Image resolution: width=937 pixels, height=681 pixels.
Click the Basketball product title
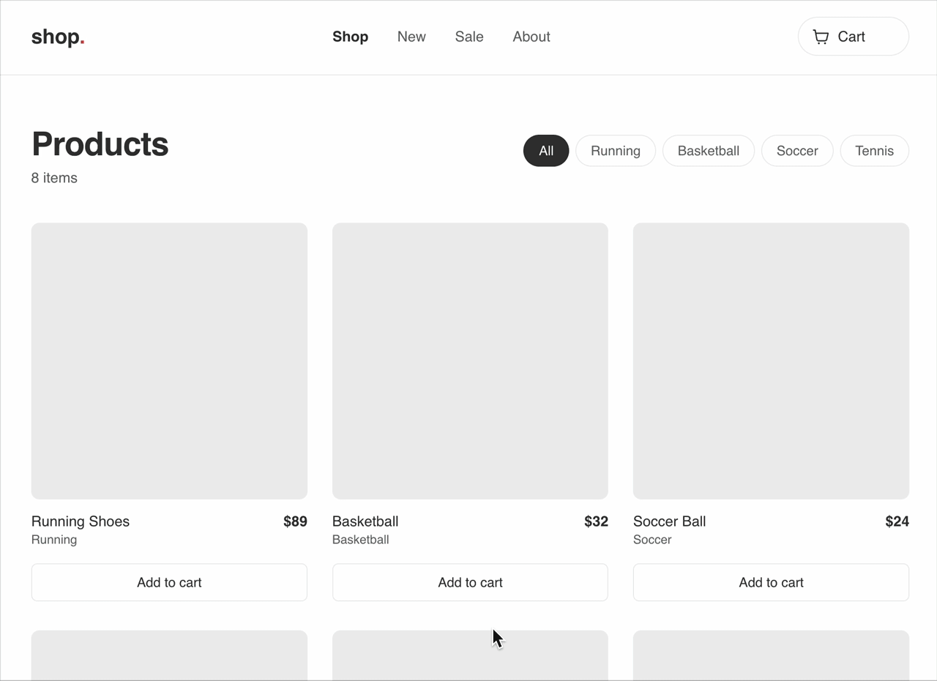365,521
